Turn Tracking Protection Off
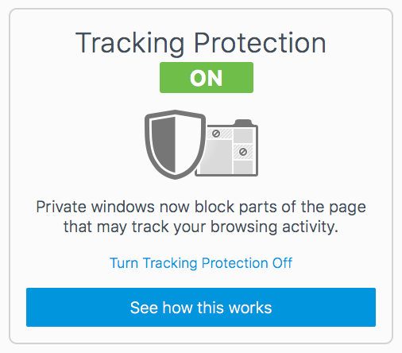Screen dimensions: 402x353 201,263
